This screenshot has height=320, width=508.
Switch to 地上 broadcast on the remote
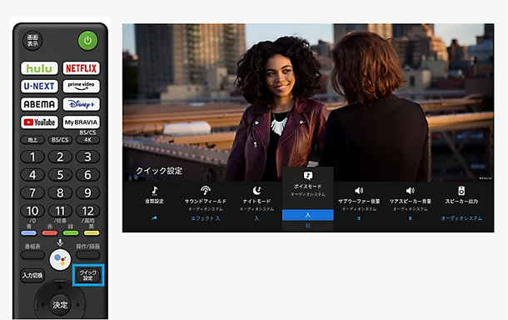pyautogui.click(x=32, y=140)
